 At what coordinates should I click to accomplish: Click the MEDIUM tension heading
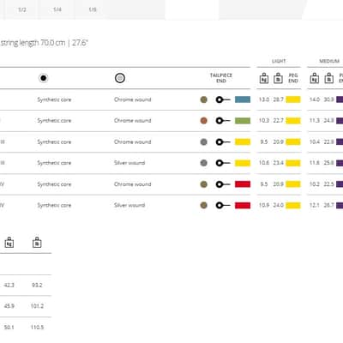329,61
